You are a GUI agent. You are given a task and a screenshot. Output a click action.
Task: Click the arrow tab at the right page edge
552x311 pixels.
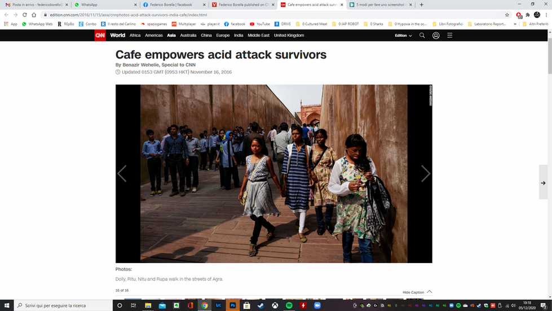tap(543, 183)
